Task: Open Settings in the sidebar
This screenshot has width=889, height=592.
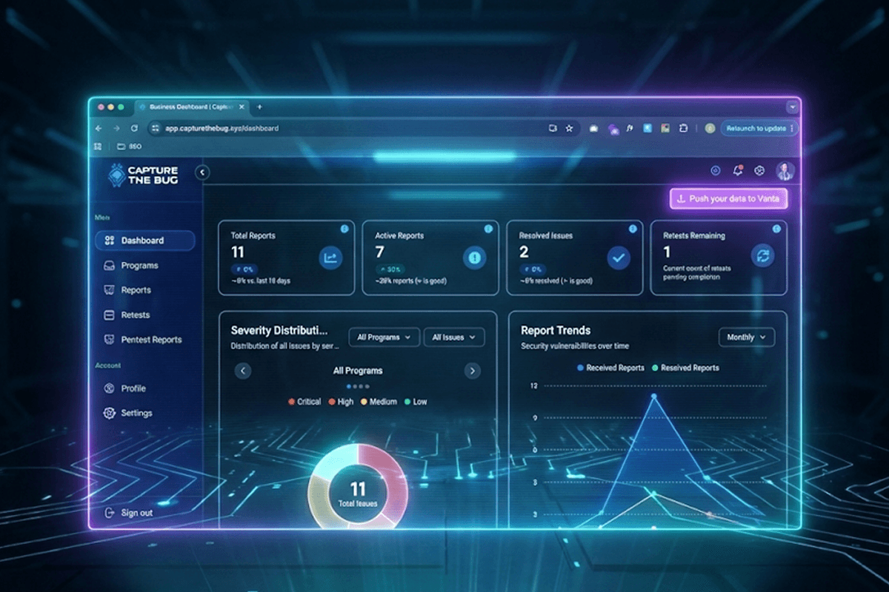Action: click(x=128, y=413)
